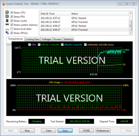Screen dimensions: 139x136
Task: Click the log list scroll up arrow
Action: (x=131, y=13)
